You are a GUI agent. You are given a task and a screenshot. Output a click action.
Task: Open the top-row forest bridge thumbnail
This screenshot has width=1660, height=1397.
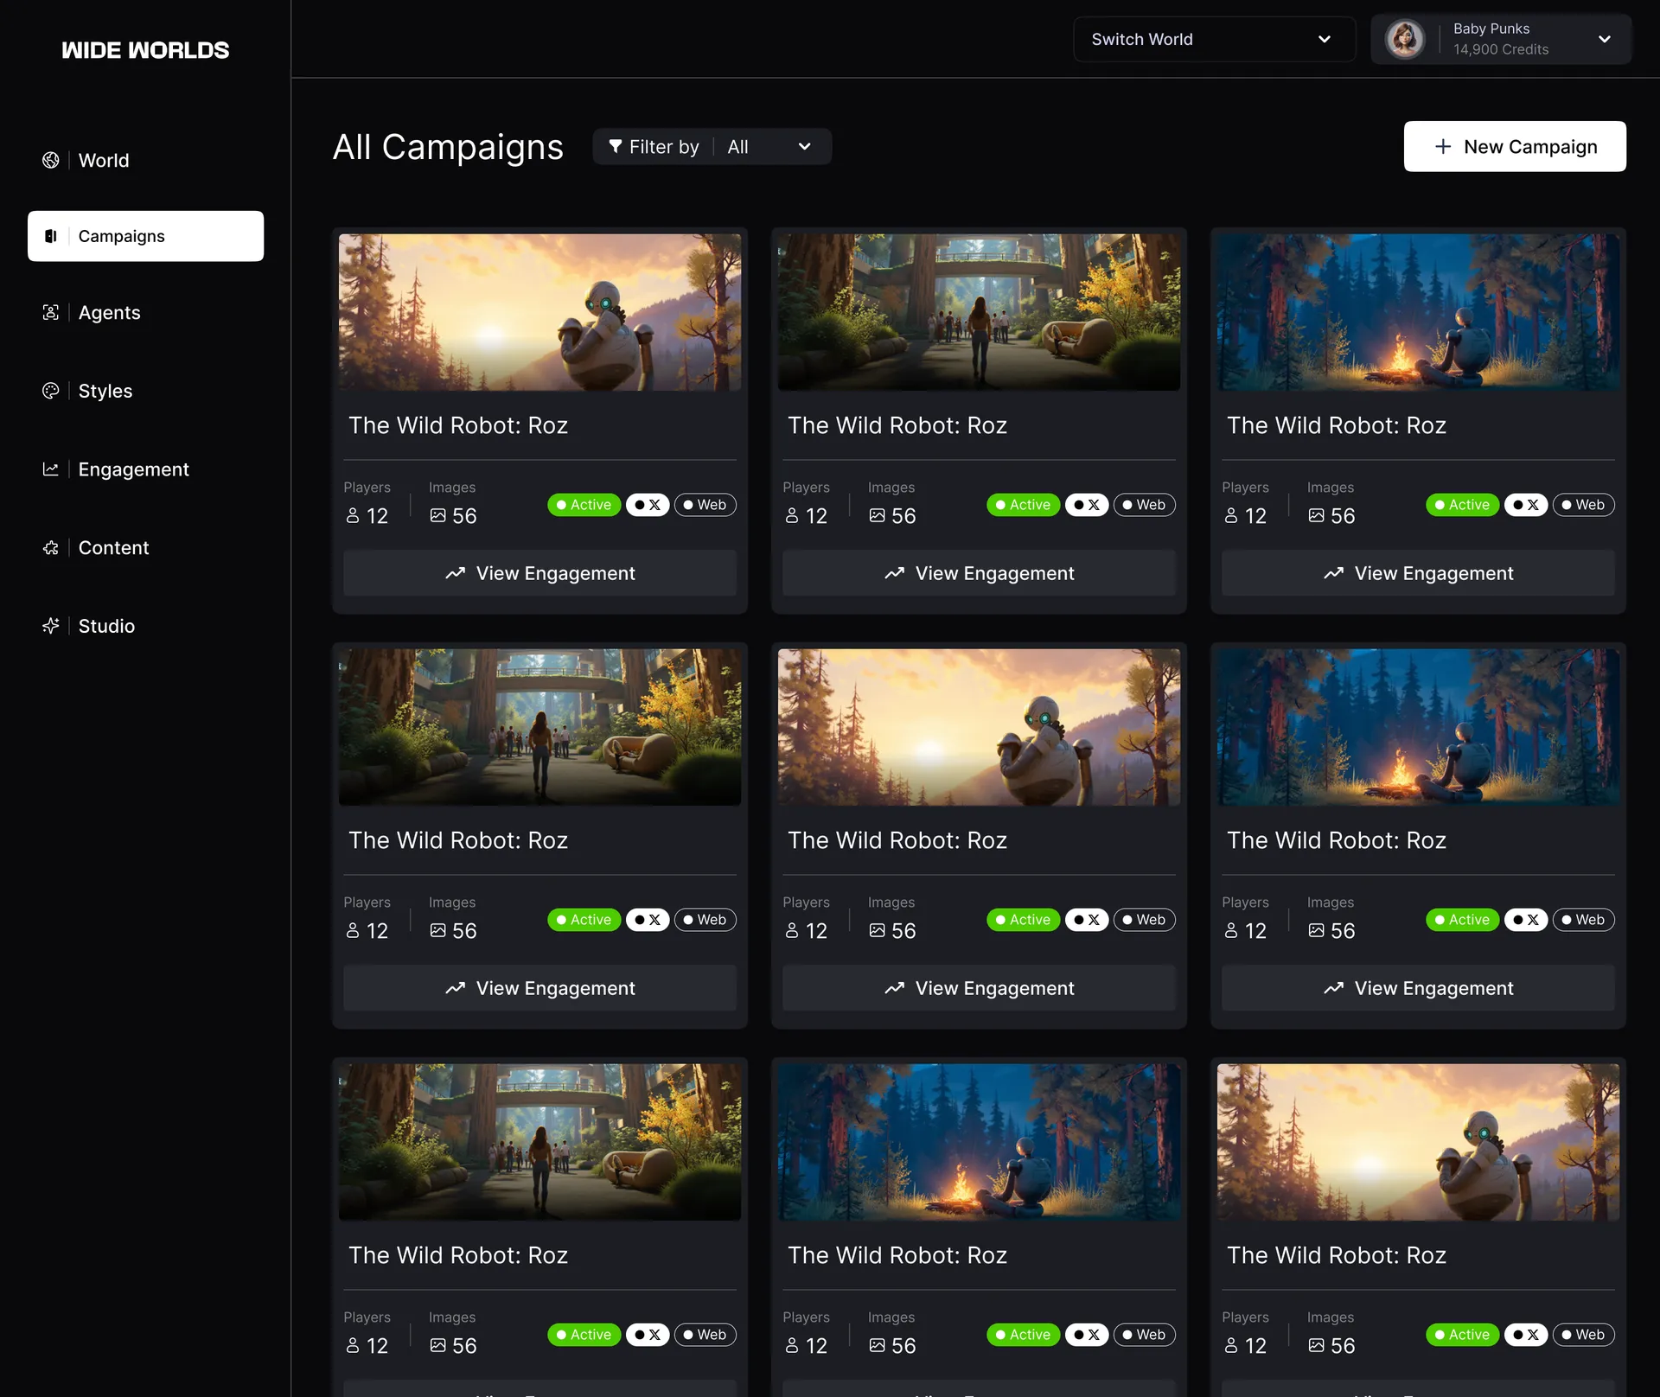click(x=979, y=312)
